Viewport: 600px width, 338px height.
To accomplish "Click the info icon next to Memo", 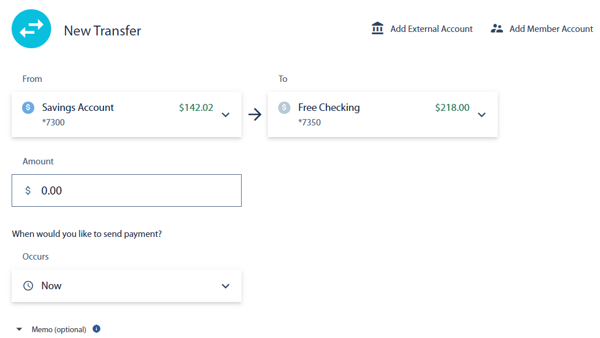I will click(x=96, y=329).
